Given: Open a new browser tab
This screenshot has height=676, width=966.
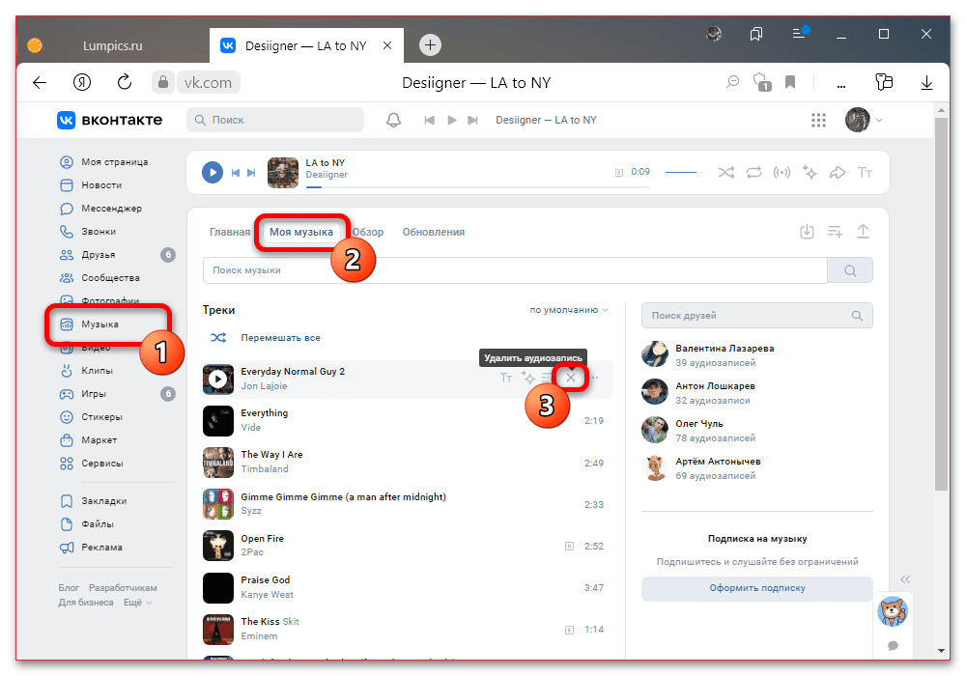Looking at the screenshot, I should [430, 45].
